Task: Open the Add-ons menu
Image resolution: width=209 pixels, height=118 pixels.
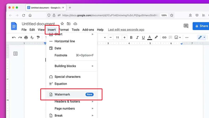Action: [88, 30]
